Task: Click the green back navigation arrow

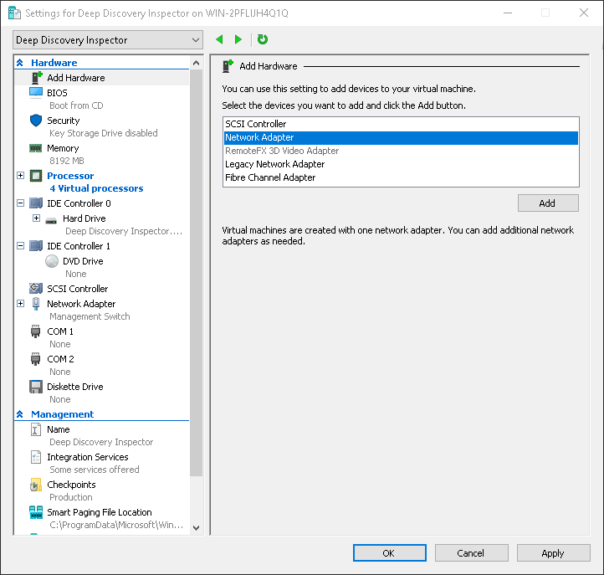Action: [220, 39]
